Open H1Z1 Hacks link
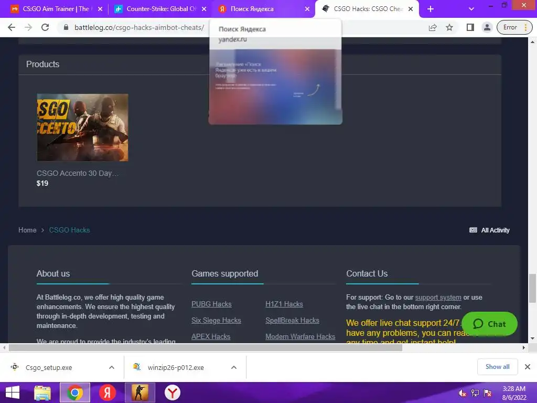The image size is (537, 403). click(x=284, y=304)
